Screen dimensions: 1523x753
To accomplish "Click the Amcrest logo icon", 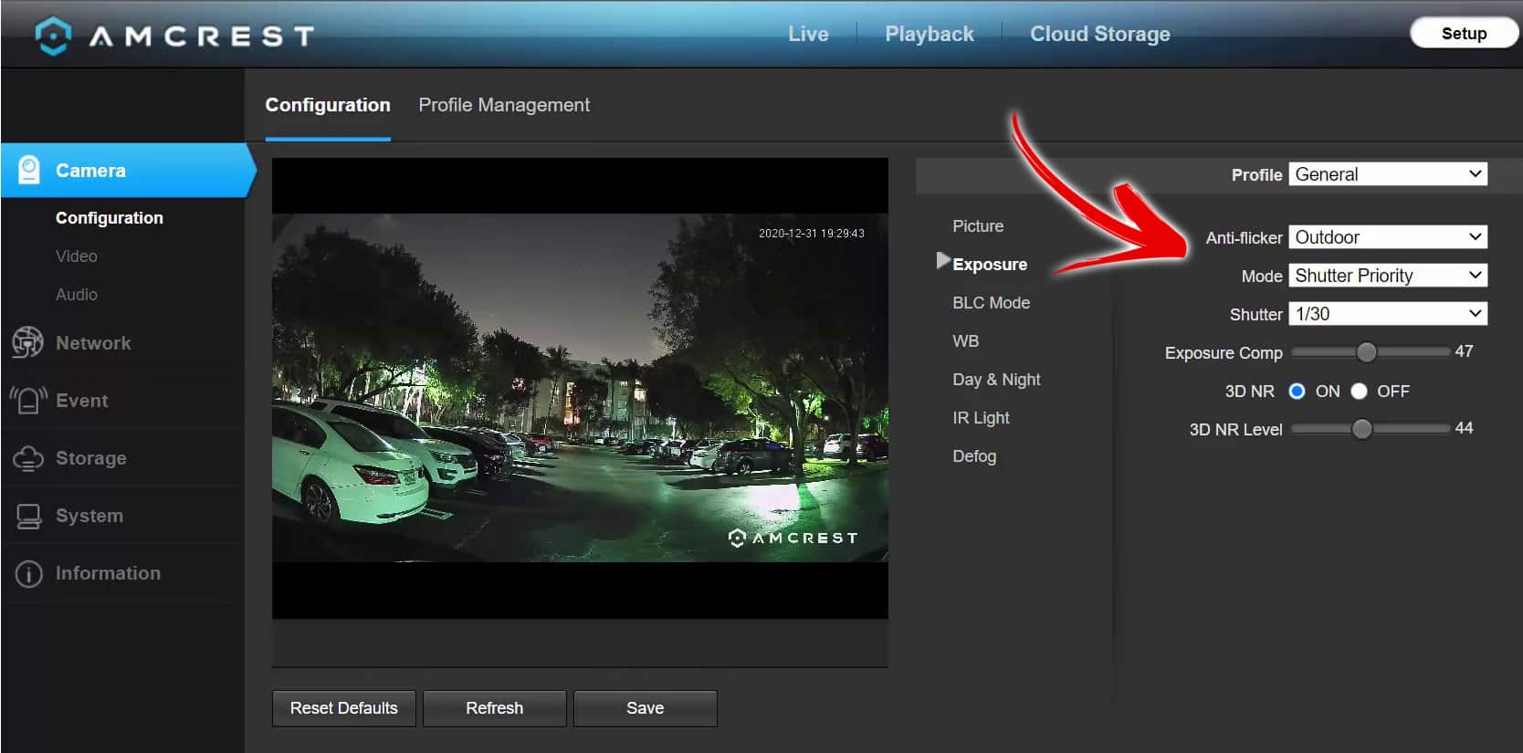I will [x=53, y=36].
